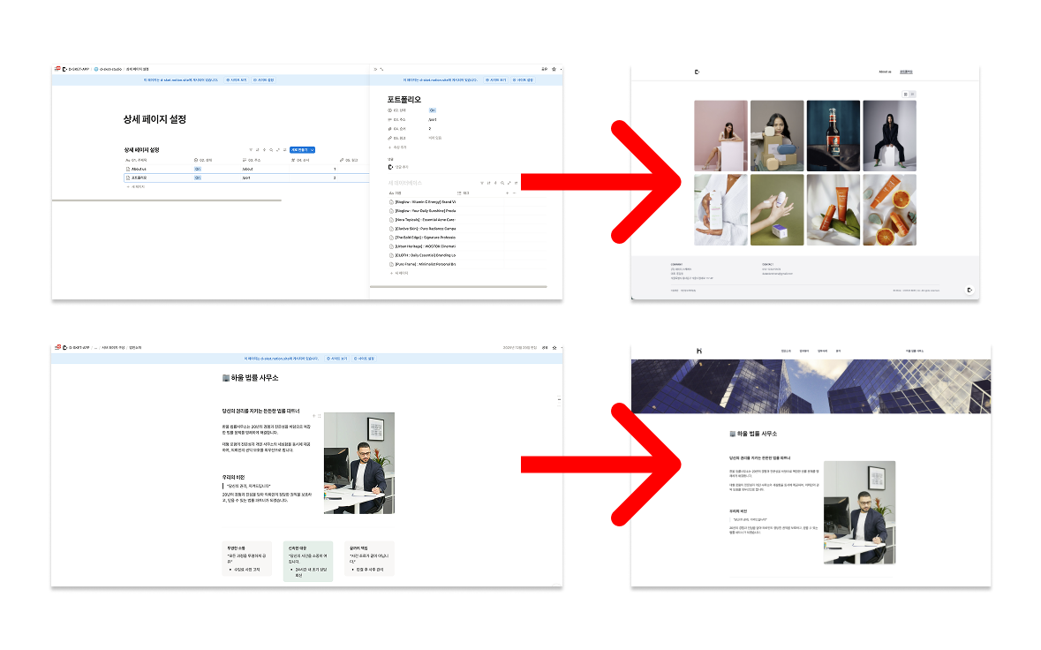Image resolution: width=1041 pixels, height=650 pixels.
Task: Click the star favorite icon in top panel
Action: click(554, 68)
